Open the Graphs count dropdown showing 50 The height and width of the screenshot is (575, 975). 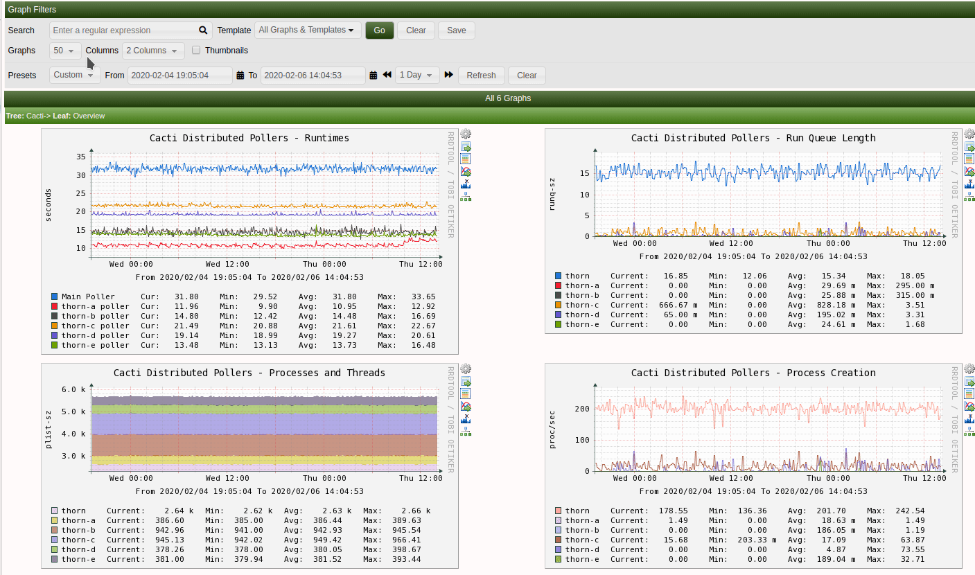(x=65, y=51)
